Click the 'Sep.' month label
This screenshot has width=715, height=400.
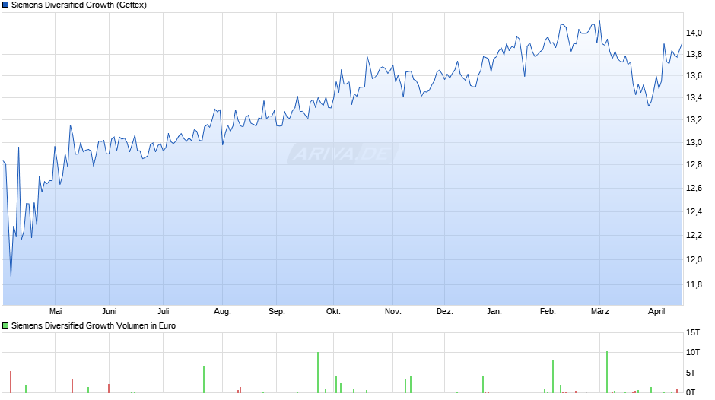click(x=276, y=312)
